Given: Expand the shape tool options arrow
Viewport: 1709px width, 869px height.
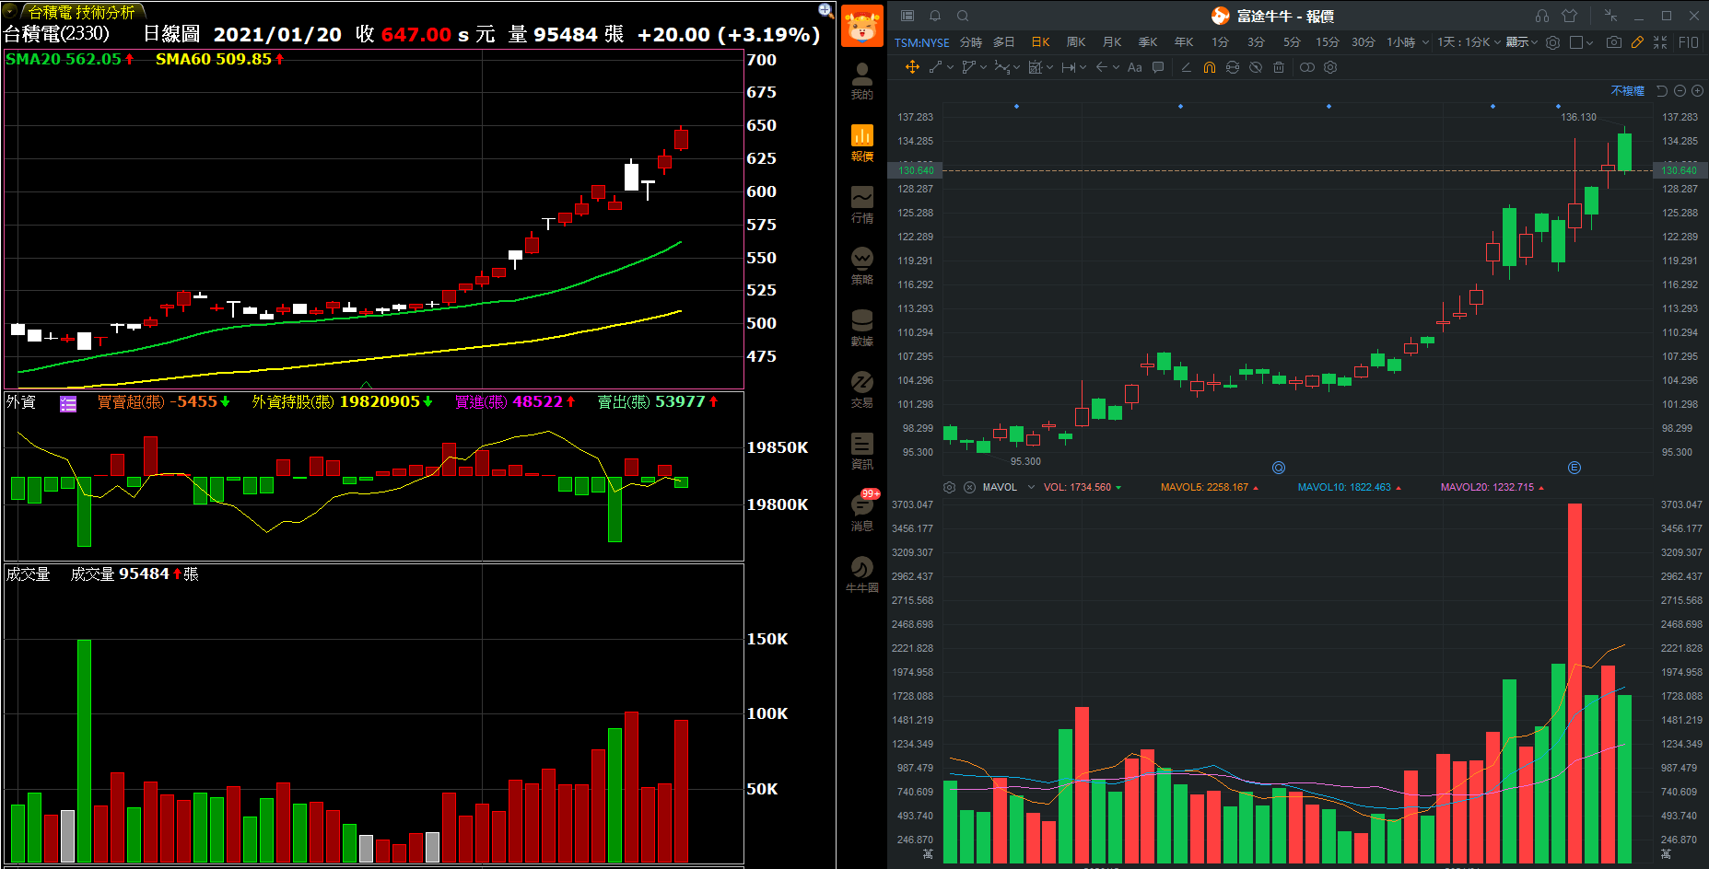Looking at the screenshot, I should pos(983,67).
